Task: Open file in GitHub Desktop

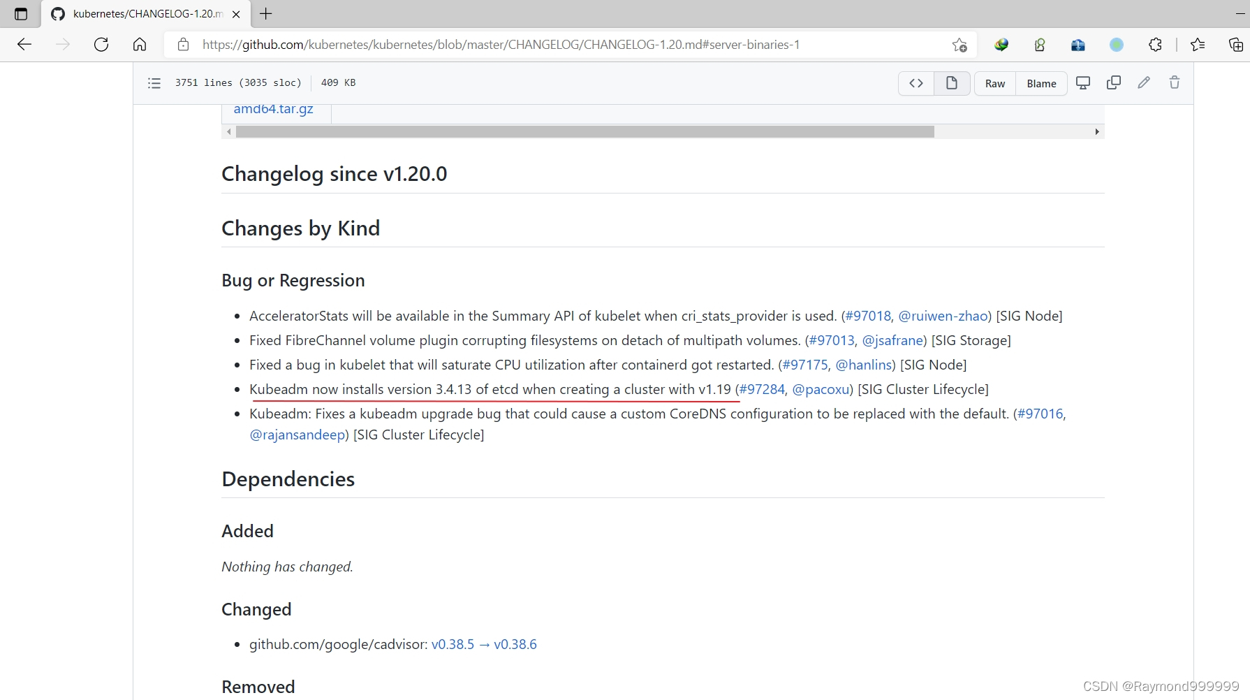Action: coord(1083,82)
